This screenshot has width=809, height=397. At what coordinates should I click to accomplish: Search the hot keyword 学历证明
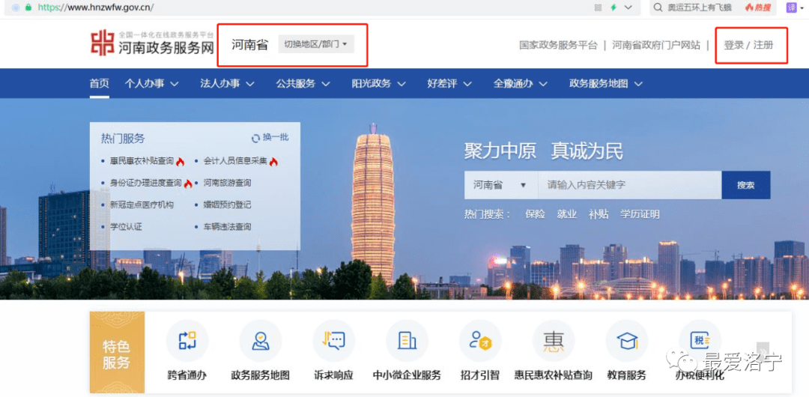point(640,214)
